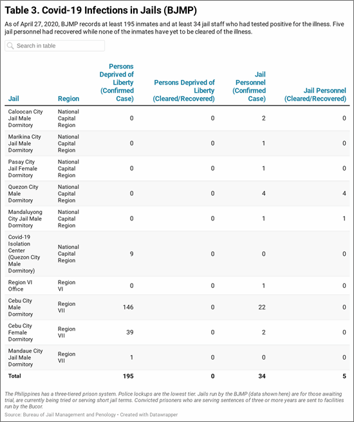354x422 pixels.
Task: Click the search magnifier icon
Action: pyautogui.click(x=10, y=46)
